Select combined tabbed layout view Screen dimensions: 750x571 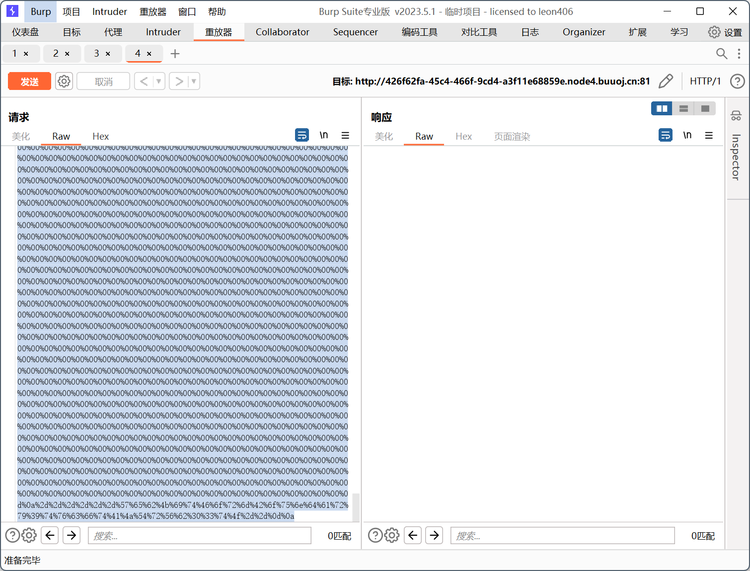[x=705, y=108]
